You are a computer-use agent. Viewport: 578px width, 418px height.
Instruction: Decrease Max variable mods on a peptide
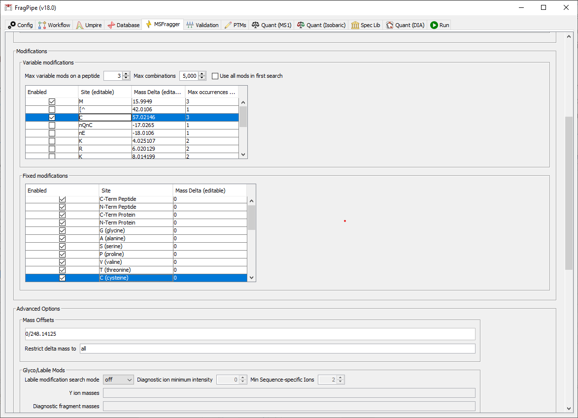point(126,78)
